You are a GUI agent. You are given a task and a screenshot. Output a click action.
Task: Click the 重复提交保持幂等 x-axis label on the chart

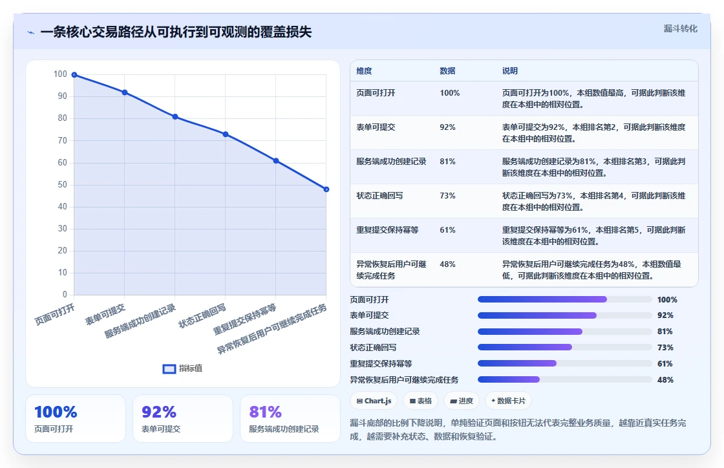pos(245,319)
